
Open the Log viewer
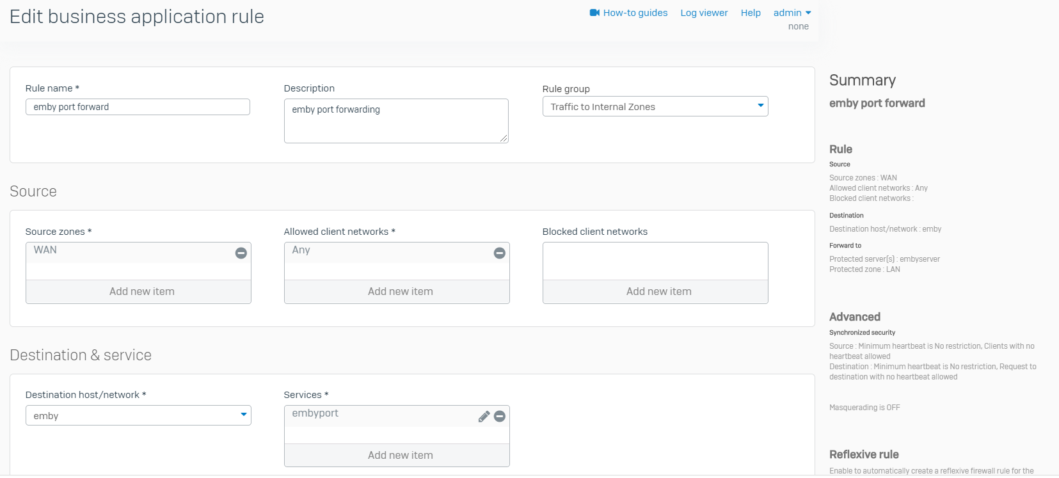click(x=704, y=13)
